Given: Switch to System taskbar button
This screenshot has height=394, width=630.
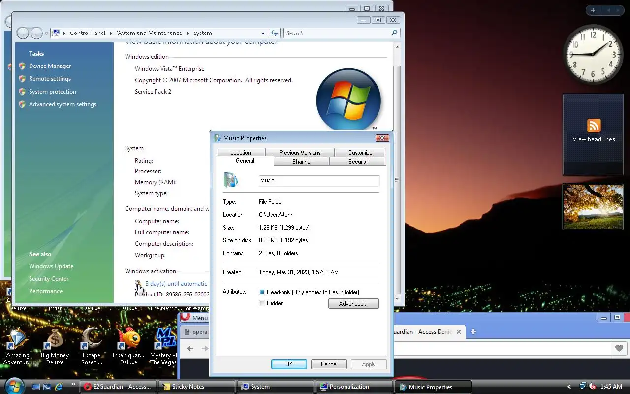Looking at the screenshot, I should [276, 387].
